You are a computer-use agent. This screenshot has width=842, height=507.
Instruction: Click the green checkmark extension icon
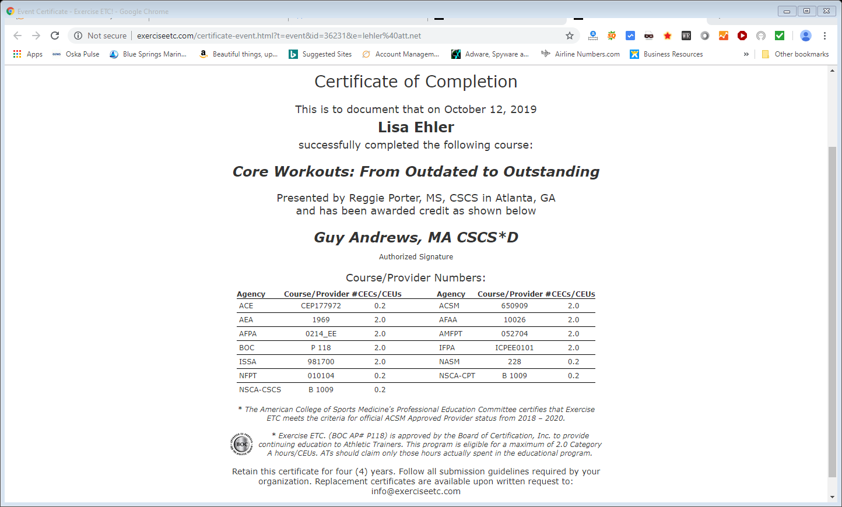coord(780,36)
